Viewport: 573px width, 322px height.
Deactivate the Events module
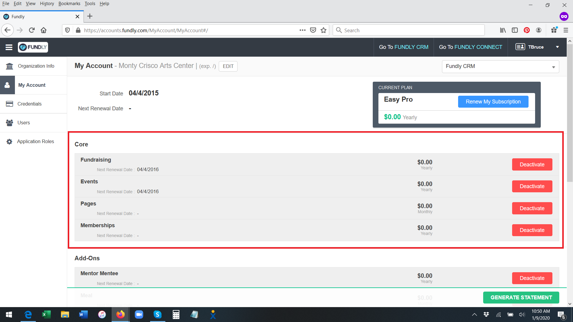(532, 186)
